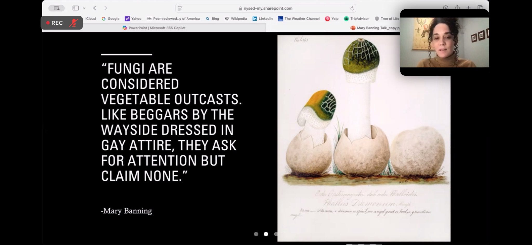Click the Mary Banning attribution text

[x=127, y=211]
